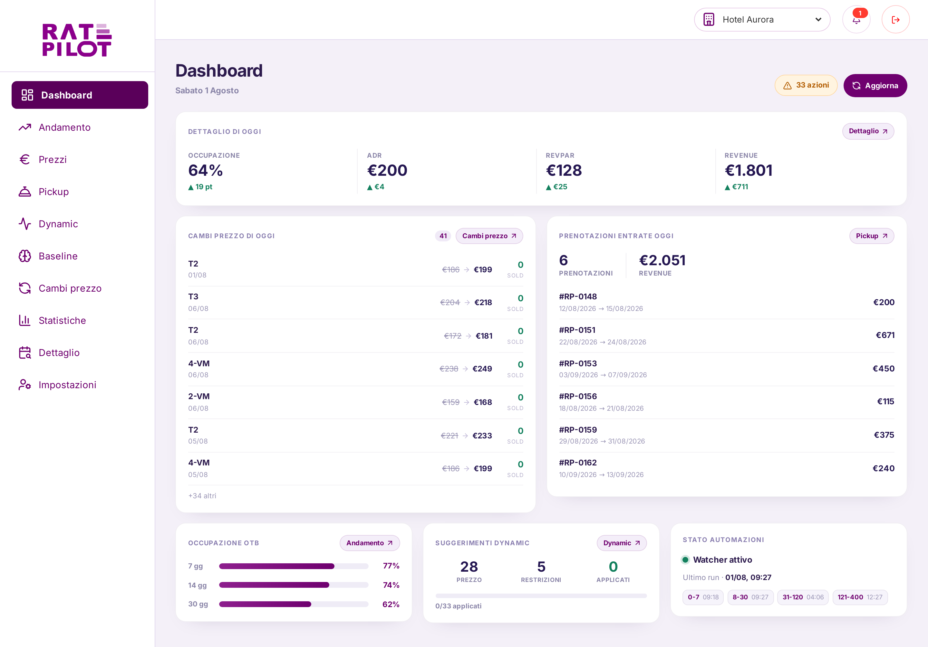Click green Watcher attivo status dot

(685, 560)
